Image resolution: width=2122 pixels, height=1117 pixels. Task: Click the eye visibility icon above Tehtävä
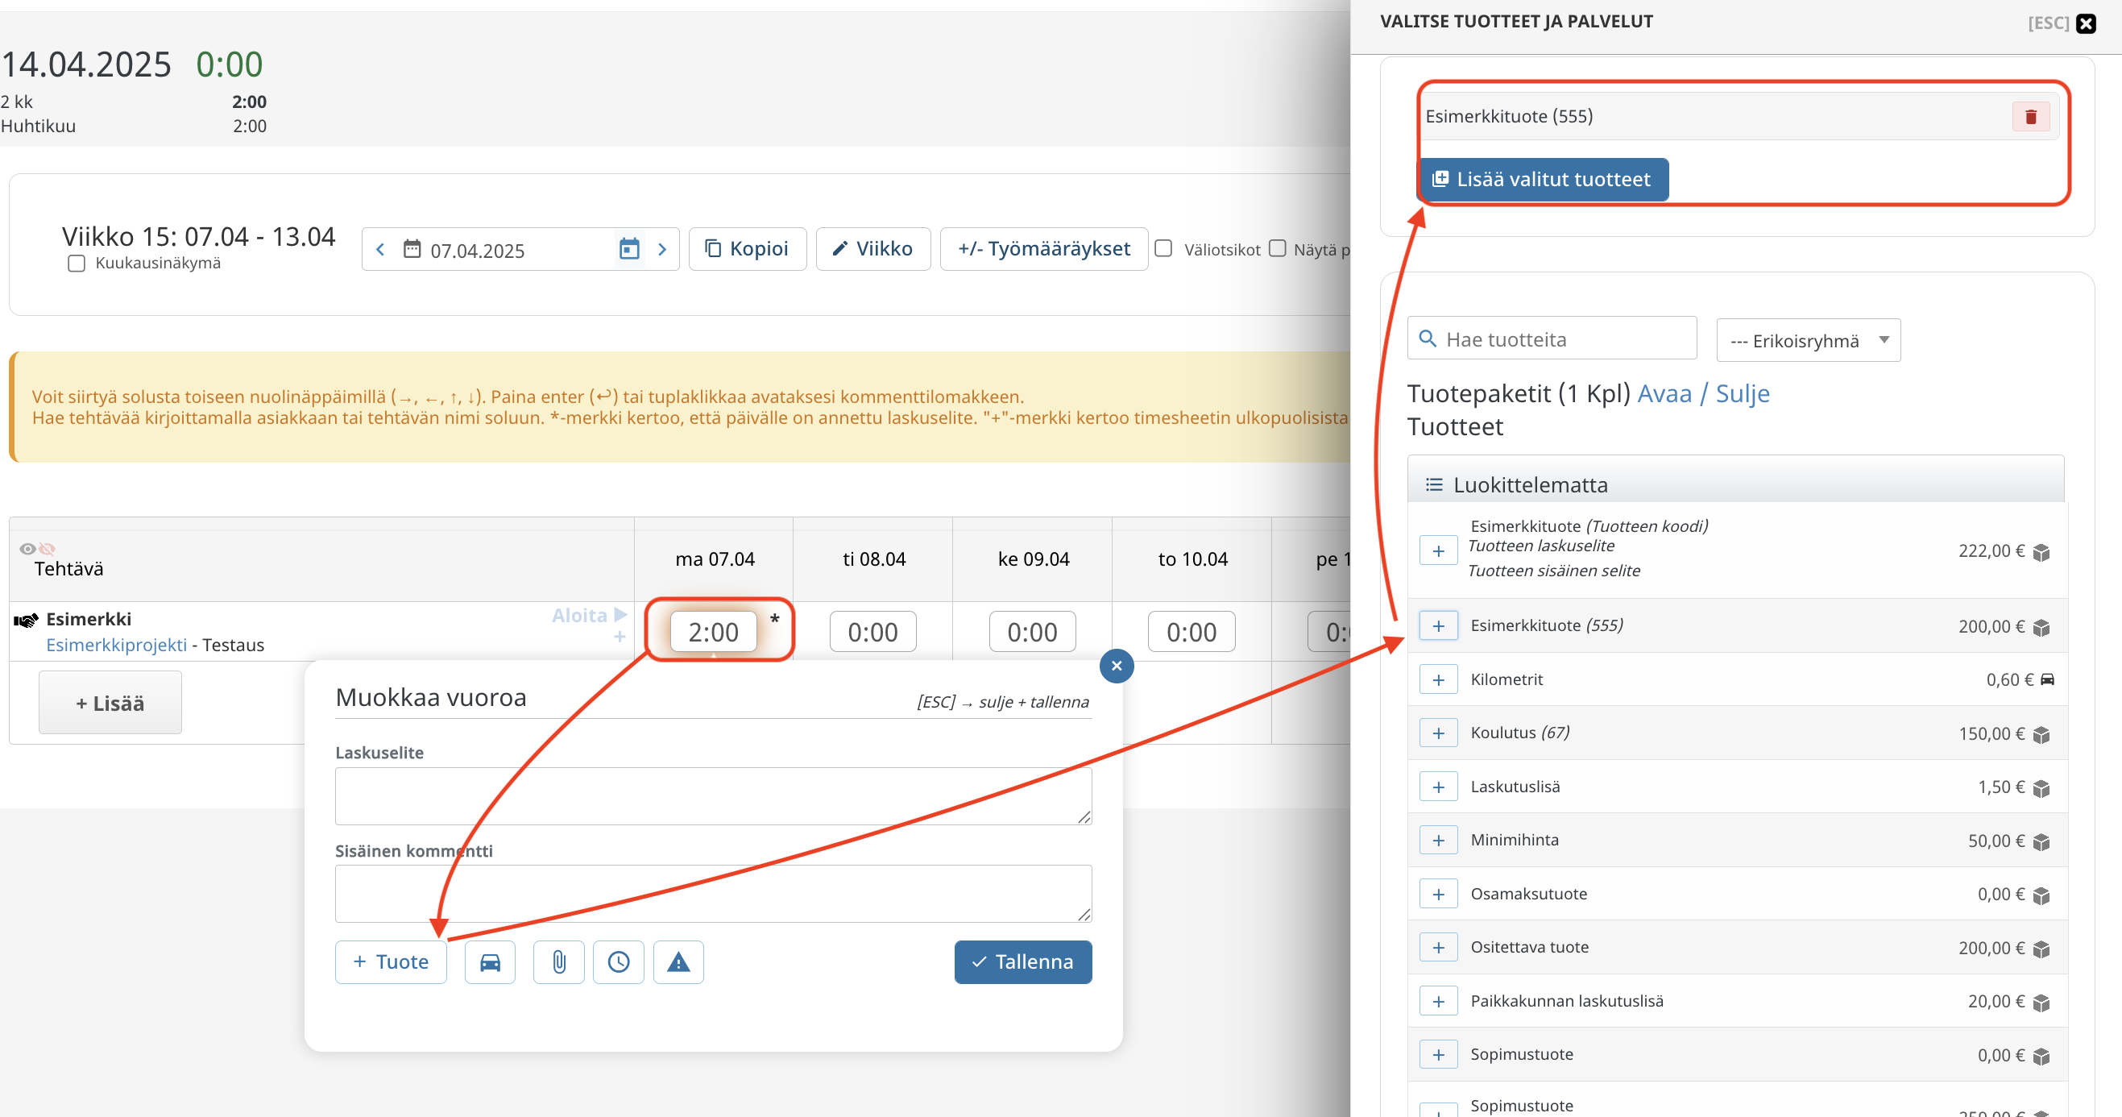[27, 549]
